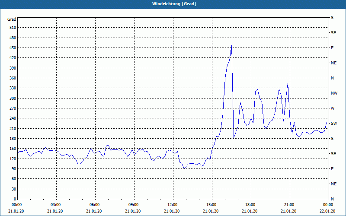The image size is (346, 216).
Task: Click the 22.01.20 date label
Action: tap(327, 211)
